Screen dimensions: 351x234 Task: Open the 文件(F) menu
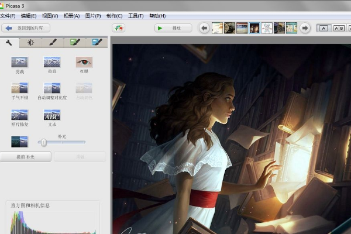click(x=8, y=16)
